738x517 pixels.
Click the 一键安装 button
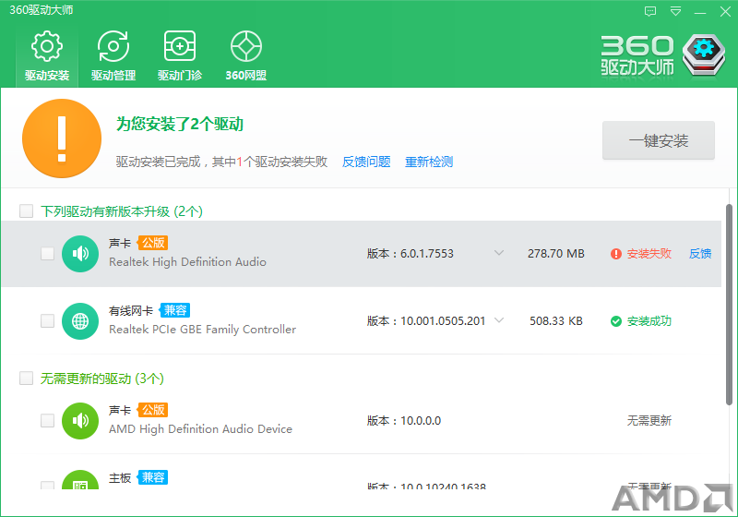click(659, 140)
